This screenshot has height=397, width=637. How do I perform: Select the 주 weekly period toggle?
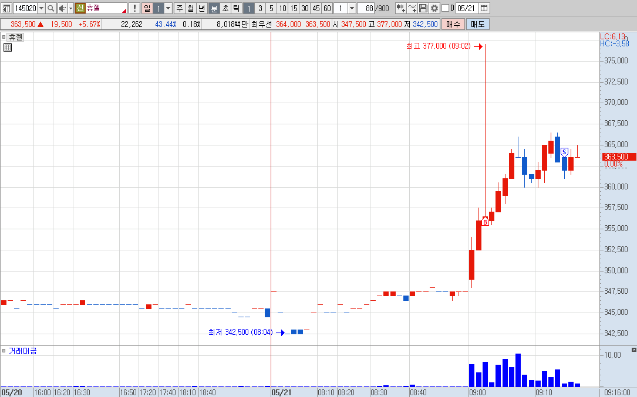pos(180,8)
